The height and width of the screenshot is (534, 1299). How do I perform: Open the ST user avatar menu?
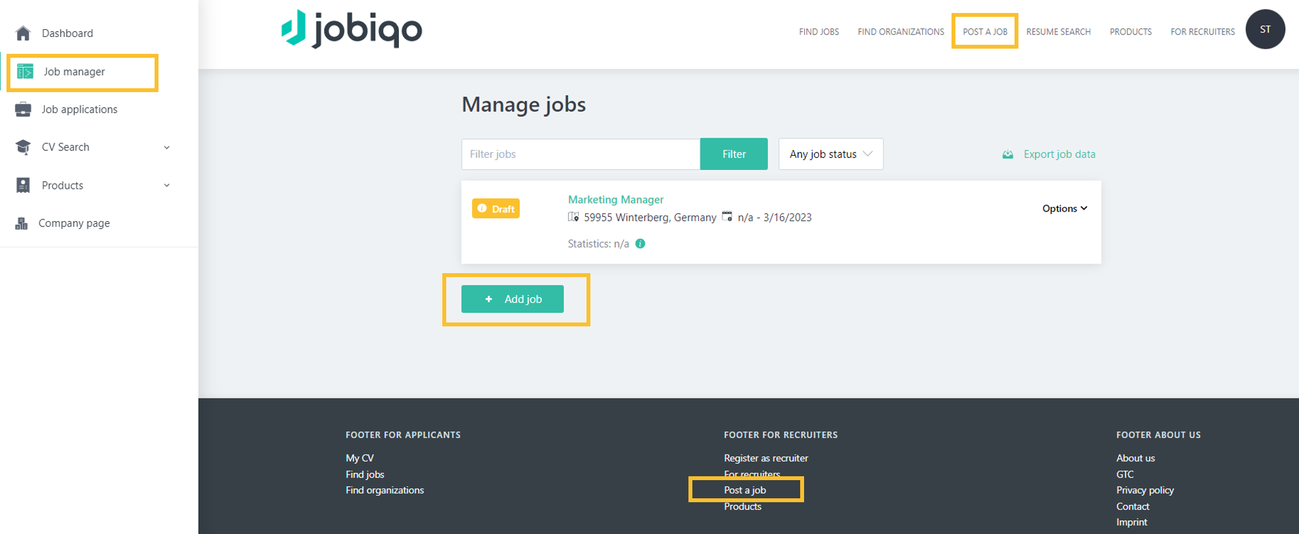tap(1265, 29)
